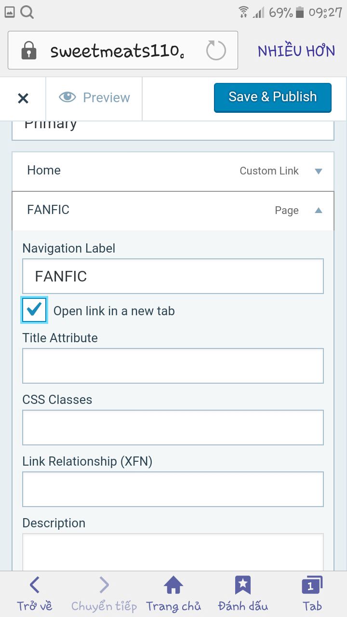
Task: Click the Link Relationship (XFN) field
Action: (x=173, y=489)
